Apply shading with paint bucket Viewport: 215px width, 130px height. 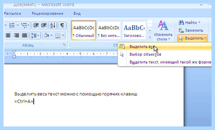[x=46, y=36]
